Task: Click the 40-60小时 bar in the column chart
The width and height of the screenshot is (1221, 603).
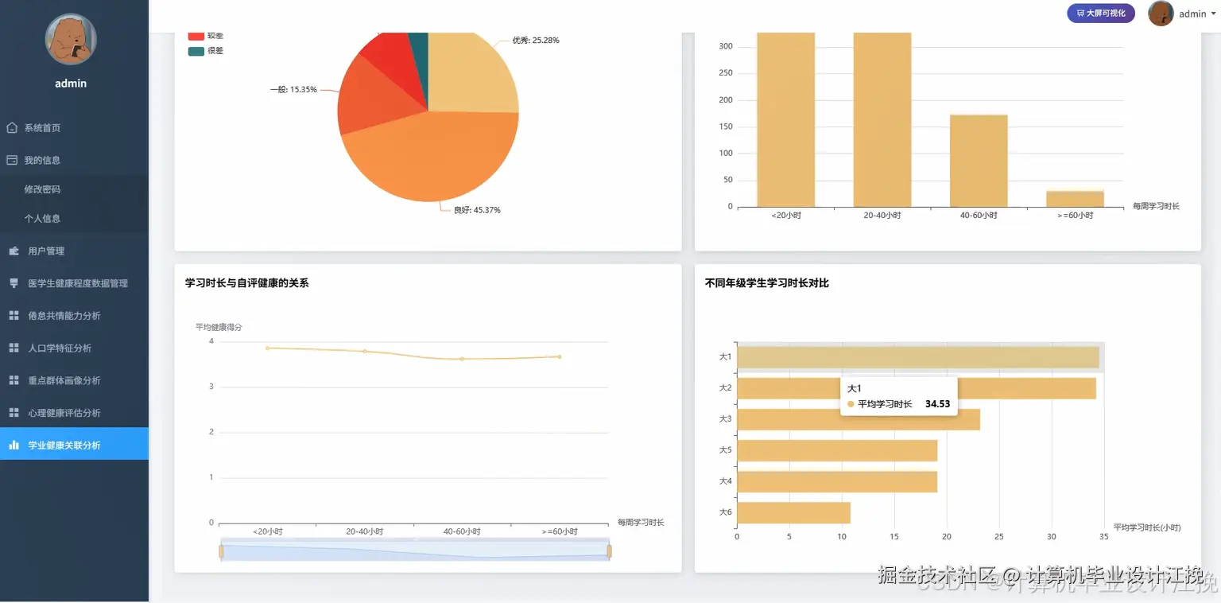Action: tap(979, 161)
